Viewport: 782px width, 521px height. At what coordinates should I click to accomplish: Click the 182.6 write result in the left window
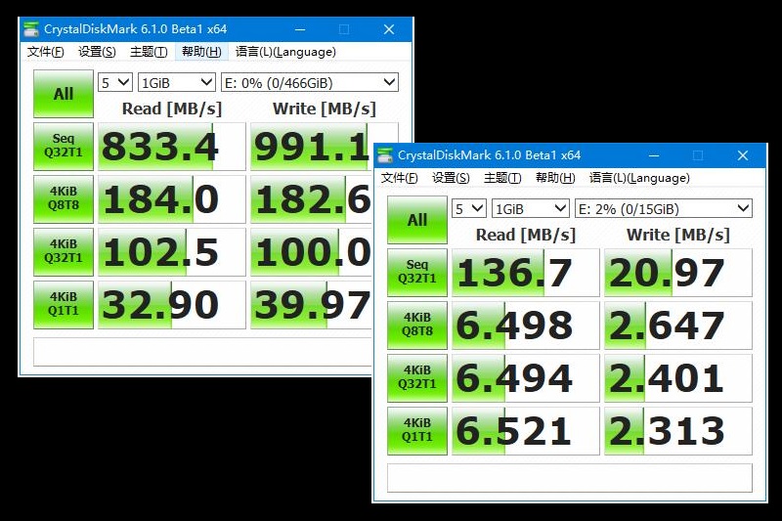coord(311,199)
